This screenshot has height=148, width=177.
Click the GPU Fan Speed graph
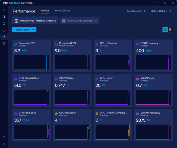(32, 132)
